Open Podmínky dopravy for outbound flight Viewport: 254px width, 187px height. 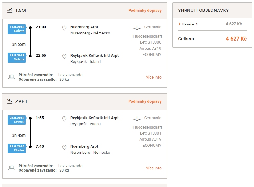tap(145, 10)
